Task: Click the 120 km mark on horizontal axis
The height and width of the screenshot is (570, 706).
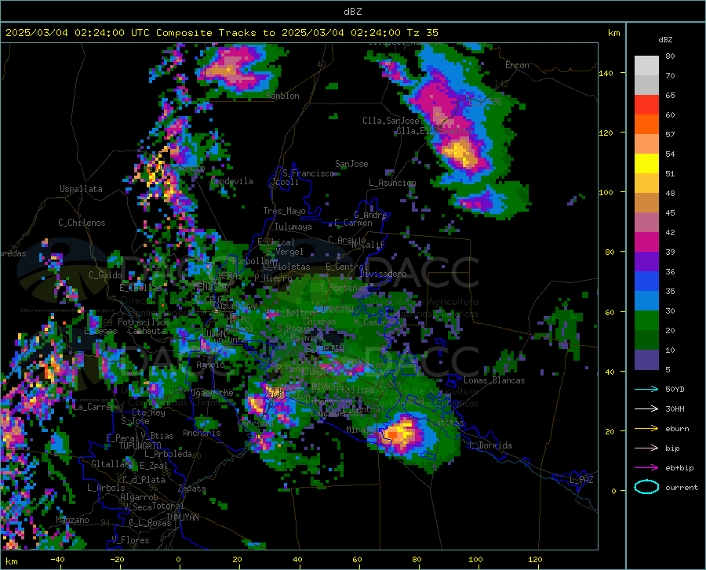Action: (x=535, y=559)
